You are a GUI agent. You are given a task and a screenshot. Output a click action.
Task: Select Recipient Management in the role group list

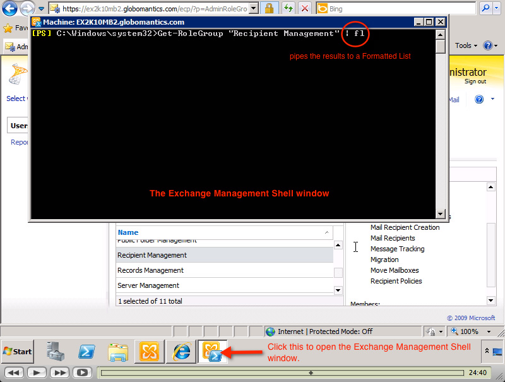[x=189, y=254]
